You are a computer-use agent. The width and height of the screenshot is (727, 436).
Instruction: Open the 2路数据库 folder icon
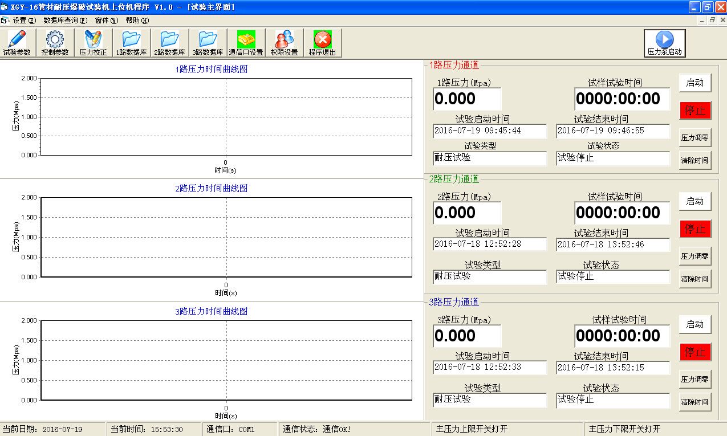[x=169, y=43]
